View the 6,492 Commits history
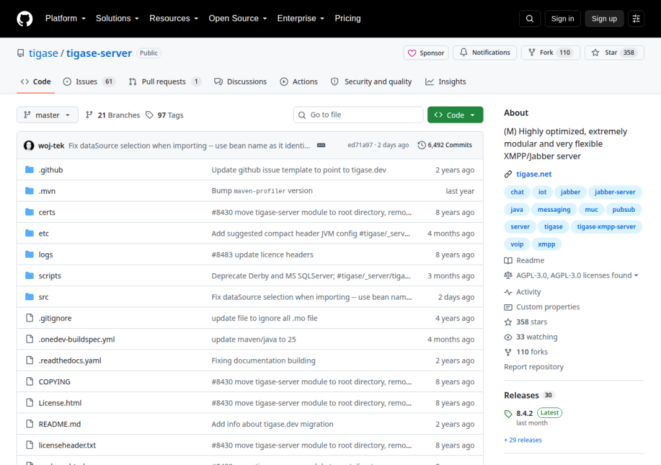This screenshot has height=465, width=661. click(445, 145)
